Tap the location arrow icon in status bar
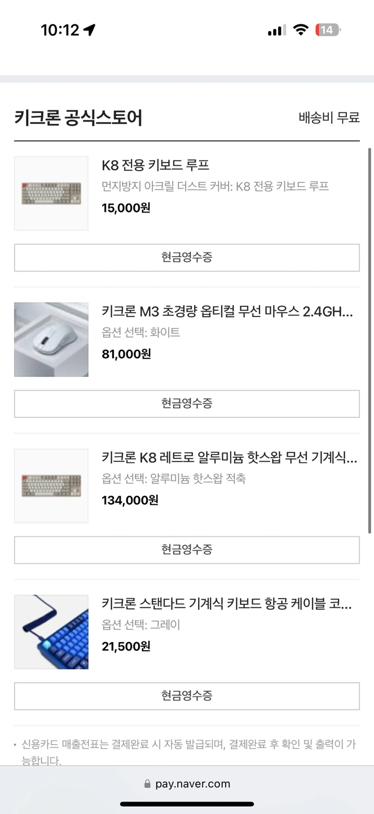The image size is (374, 814). (89, 30)
